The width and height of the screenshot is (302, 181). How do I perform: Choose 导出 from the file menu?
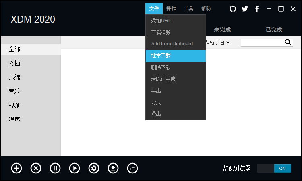pos(176,90)
